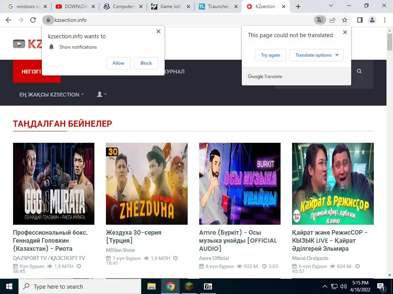
Task: Close the YouTube DOWNLOAD tab
Action: [x=93, y=7]
